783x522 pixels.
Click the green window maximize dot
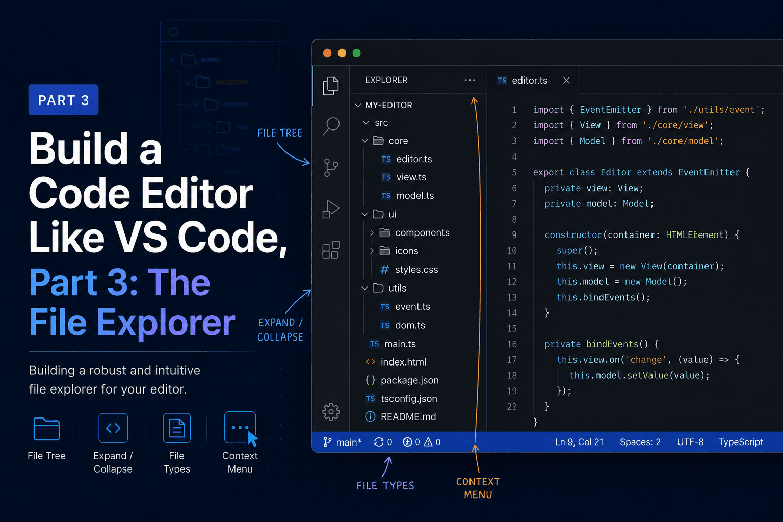tap(357, 53)
